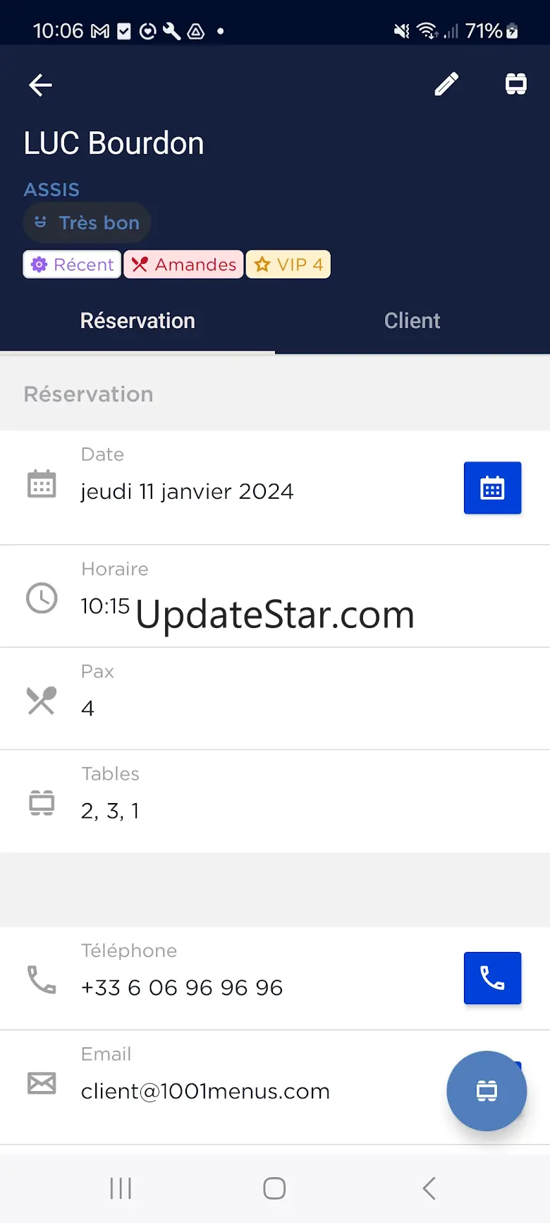Select Pax value 4
The width and height of the screenshot is (550, 1223).
pos(87,708)
